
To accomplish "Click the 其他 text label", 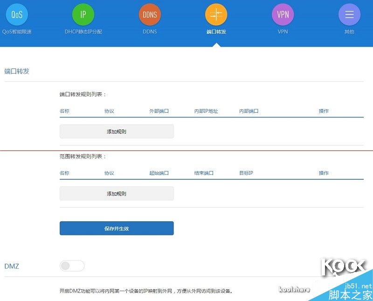I will tap(349, 32).
